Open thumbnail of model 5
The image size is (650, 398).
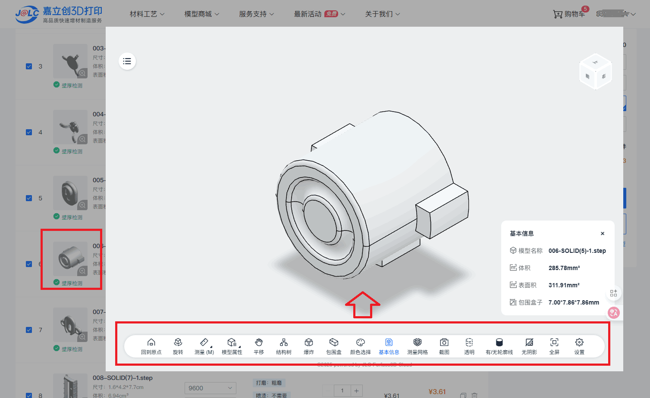[70, 193]
